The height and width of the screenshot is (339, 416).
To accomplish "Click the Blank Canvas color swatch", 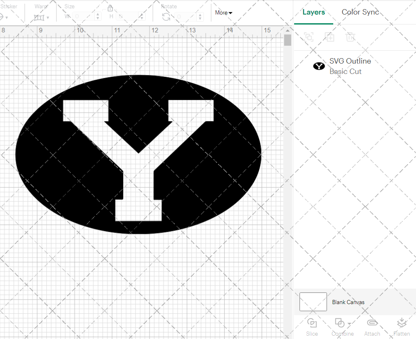I will pos(313,302).
